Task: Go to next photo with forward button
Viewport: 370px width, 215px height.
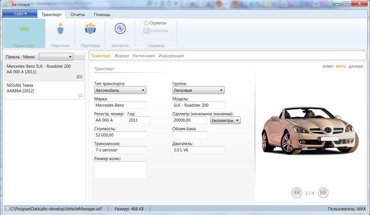Action: coord(323,193)
